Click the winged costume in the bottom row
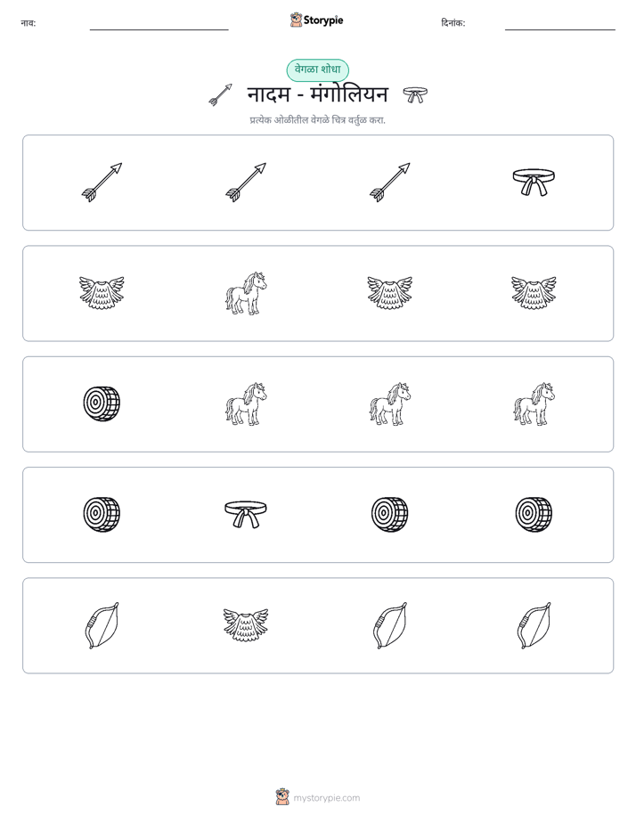Viewport: 636px width, 823px height. (246, 625)
